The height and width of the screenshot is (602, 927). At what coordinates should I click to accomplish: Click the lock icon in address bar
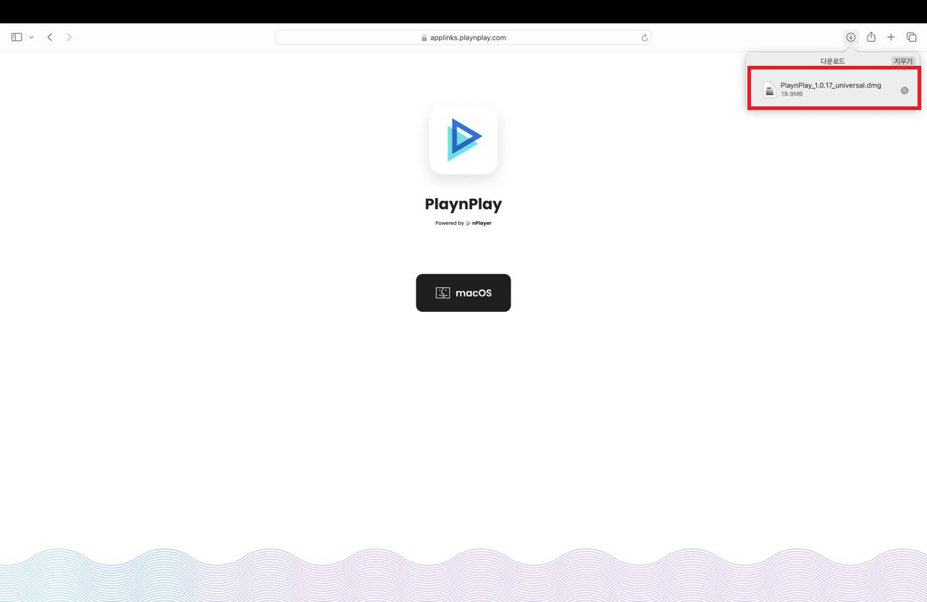tap(424, 38)
